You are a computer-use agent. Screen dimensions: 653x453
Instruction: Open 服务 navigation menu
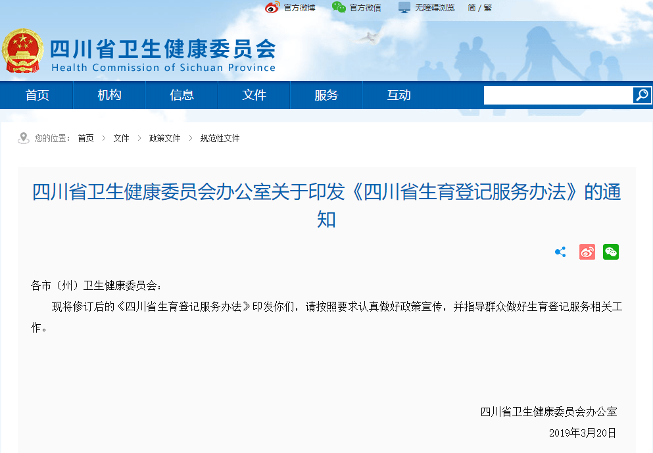click(x=326, y=95)
